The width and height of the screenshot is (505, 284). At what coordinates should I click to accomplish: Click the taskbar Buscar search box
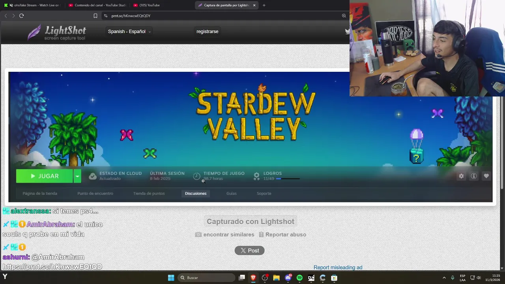(x=206, y=278)
